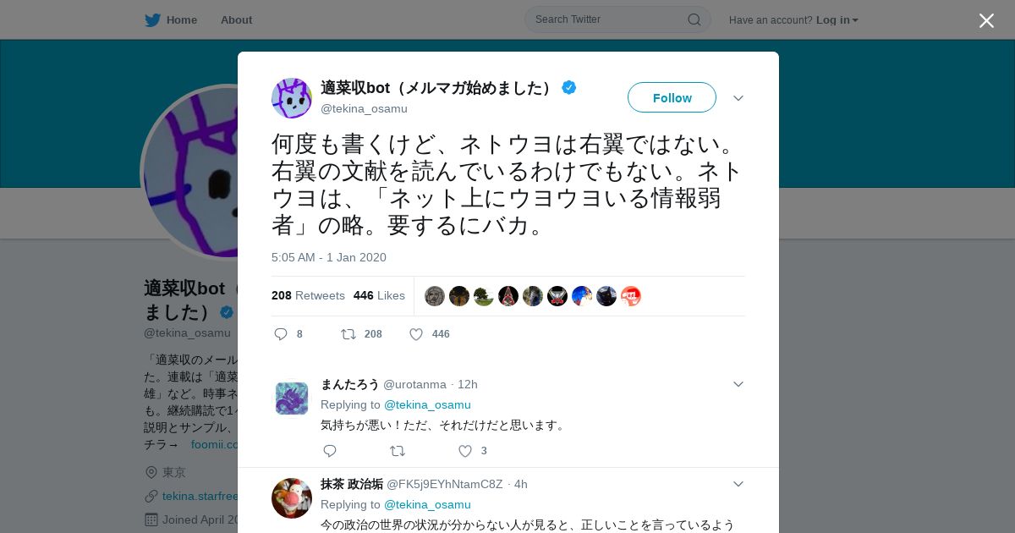The height and width of the screenshot is (533, 1015).
Task: Open the @tekina_osamu link in まんたろう's reply
Action: [427, 404]
